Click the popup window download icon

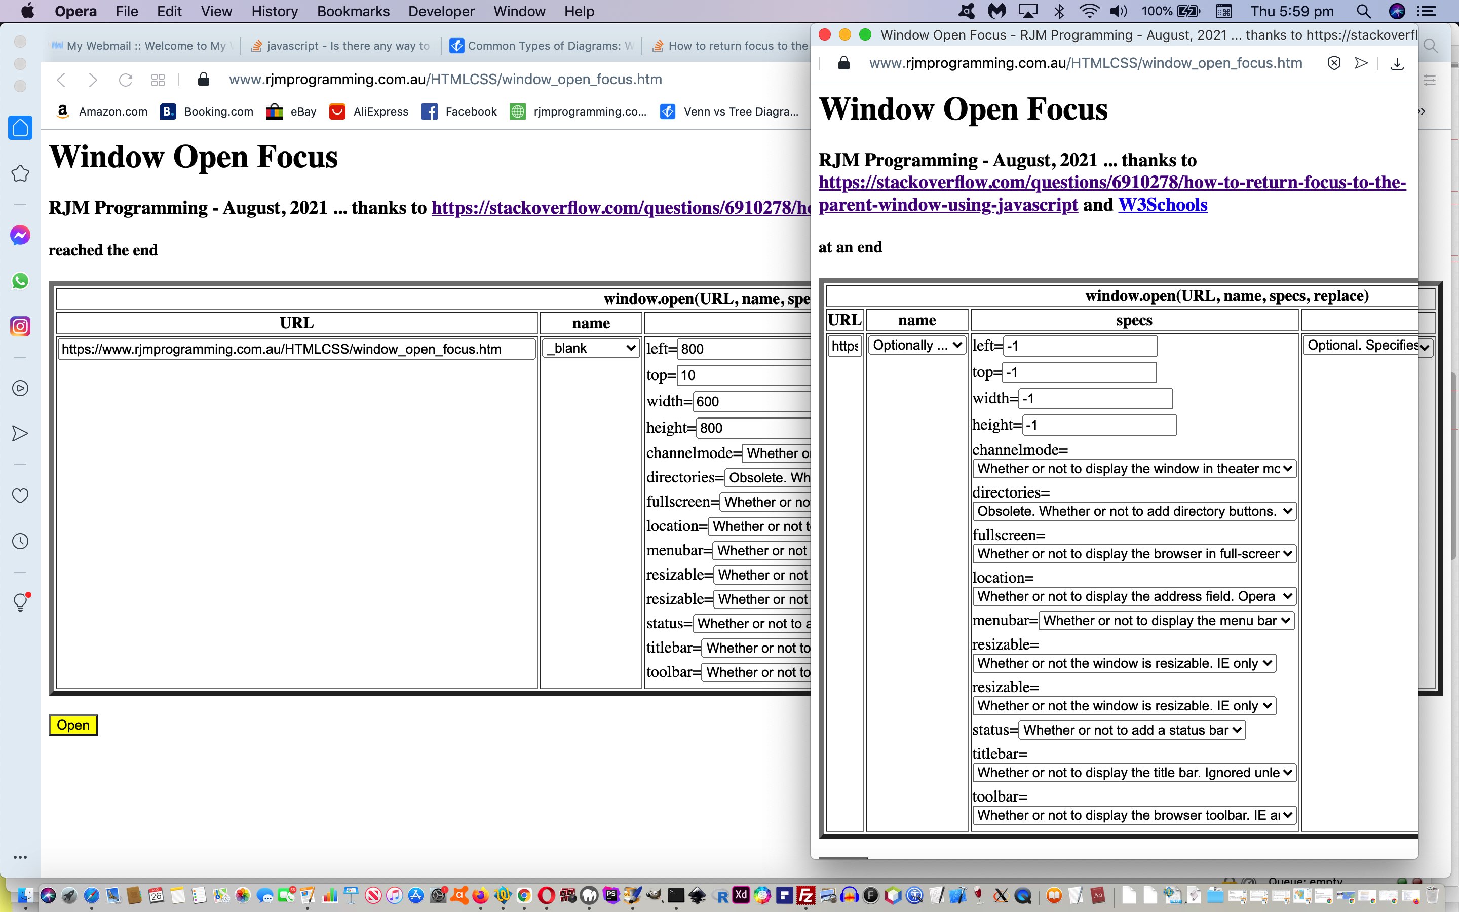click(1397, 63)
